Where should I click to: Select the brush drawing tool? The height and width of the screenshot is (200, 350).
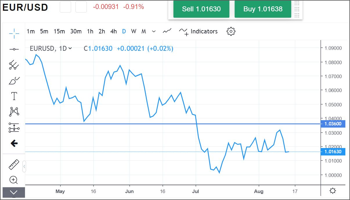[14, 81]
